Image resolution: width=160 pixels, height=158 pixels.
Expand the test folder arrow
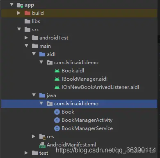tap(26, 153)
